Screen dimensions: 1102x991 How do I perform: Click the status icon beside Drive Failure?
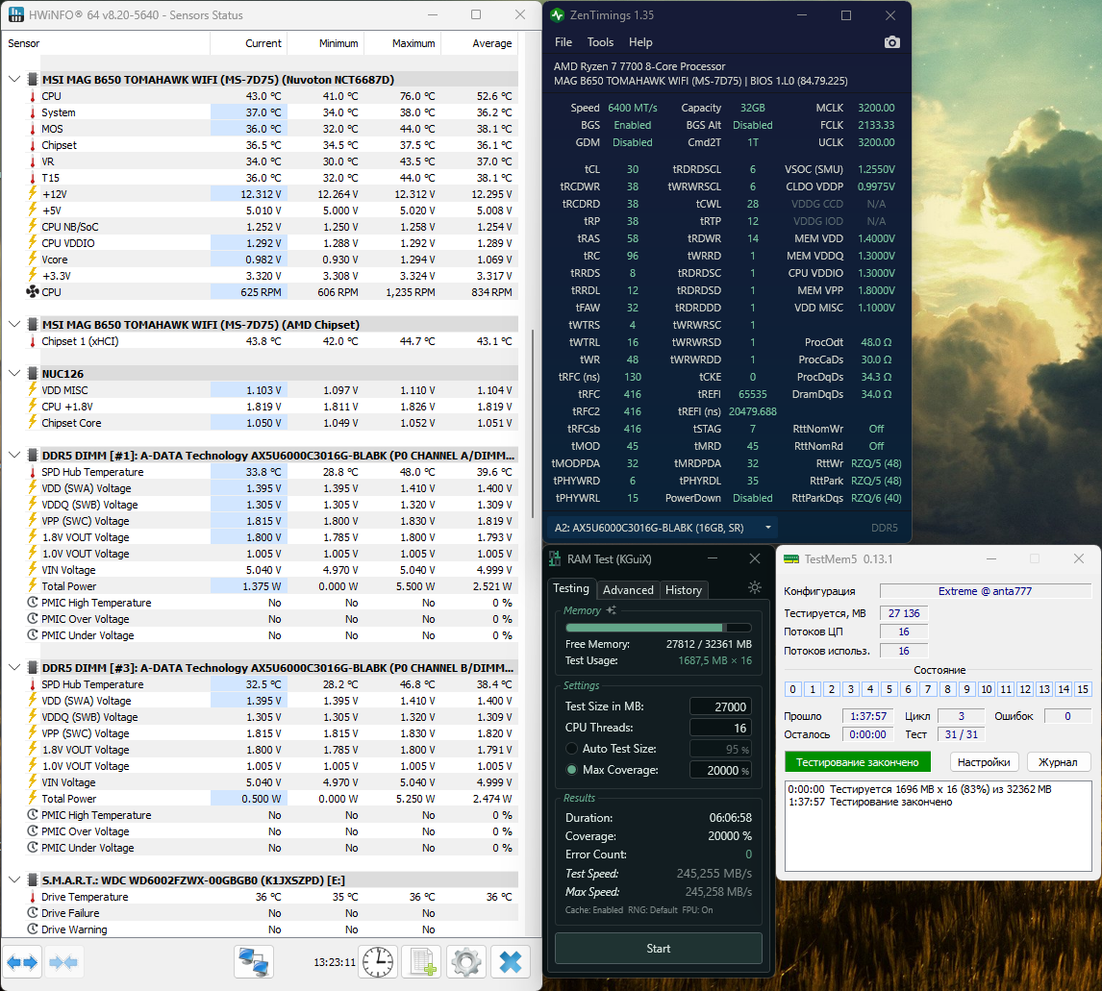pos(33,913)
